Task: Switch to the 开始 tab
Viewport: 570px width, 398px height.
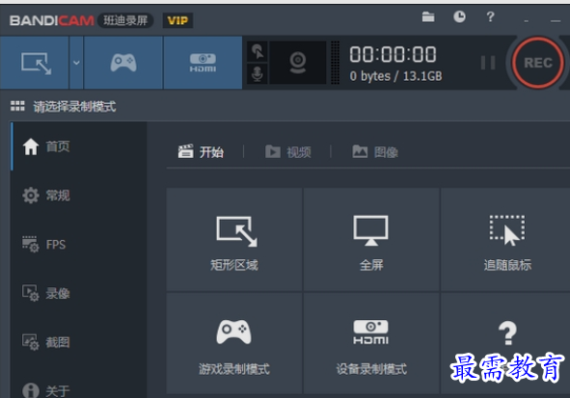Action: pyautogui.click(x=201, y=152)
